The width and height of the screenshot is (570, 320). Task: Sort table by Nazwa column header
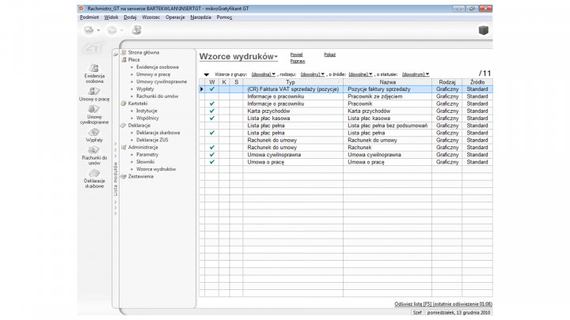pos(387,82)
